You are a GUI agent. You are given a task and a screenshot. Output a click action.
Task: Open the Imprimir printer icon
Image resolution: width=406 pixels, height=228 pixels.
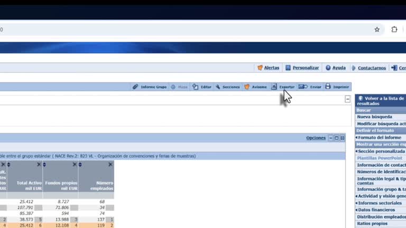(x=328, y=87)
